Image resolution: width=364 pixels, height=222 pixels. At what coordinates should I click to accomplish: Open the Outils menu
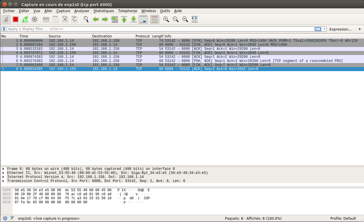coord(165,11)
